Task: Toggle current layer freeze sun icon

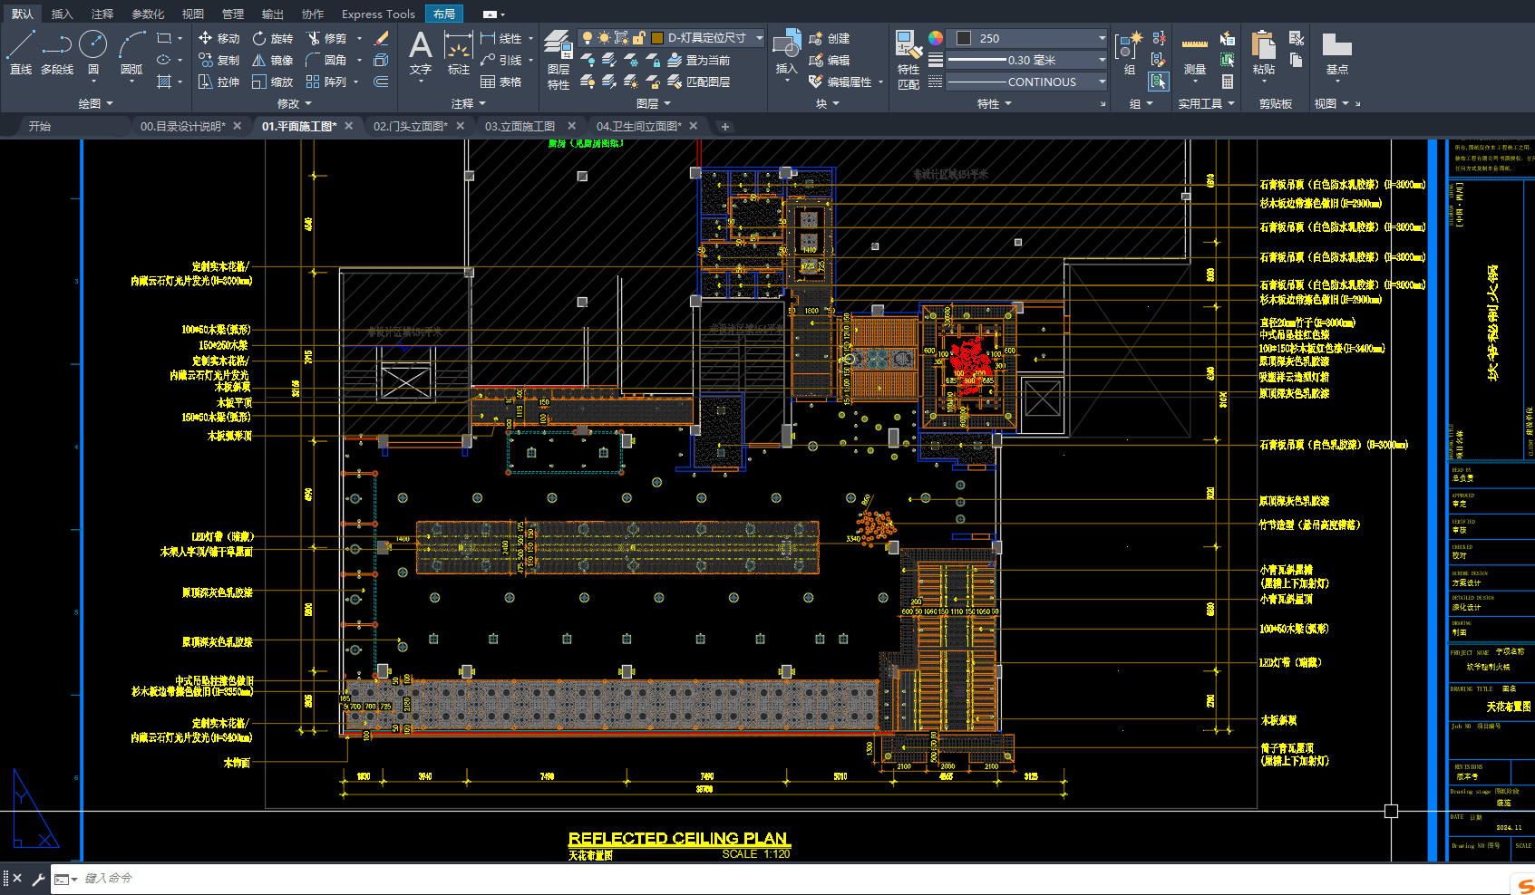Action: pyautogui.click(x=604, y=37)
